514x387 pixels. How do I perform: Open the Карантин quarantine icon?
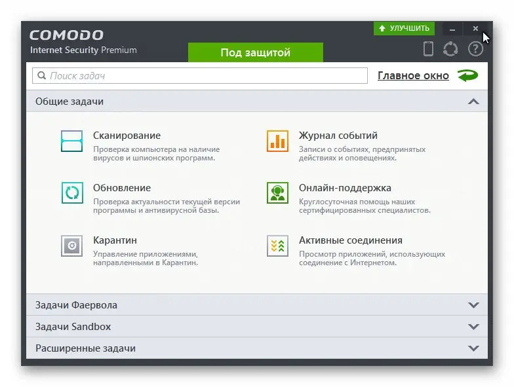(x=72, y=246)
